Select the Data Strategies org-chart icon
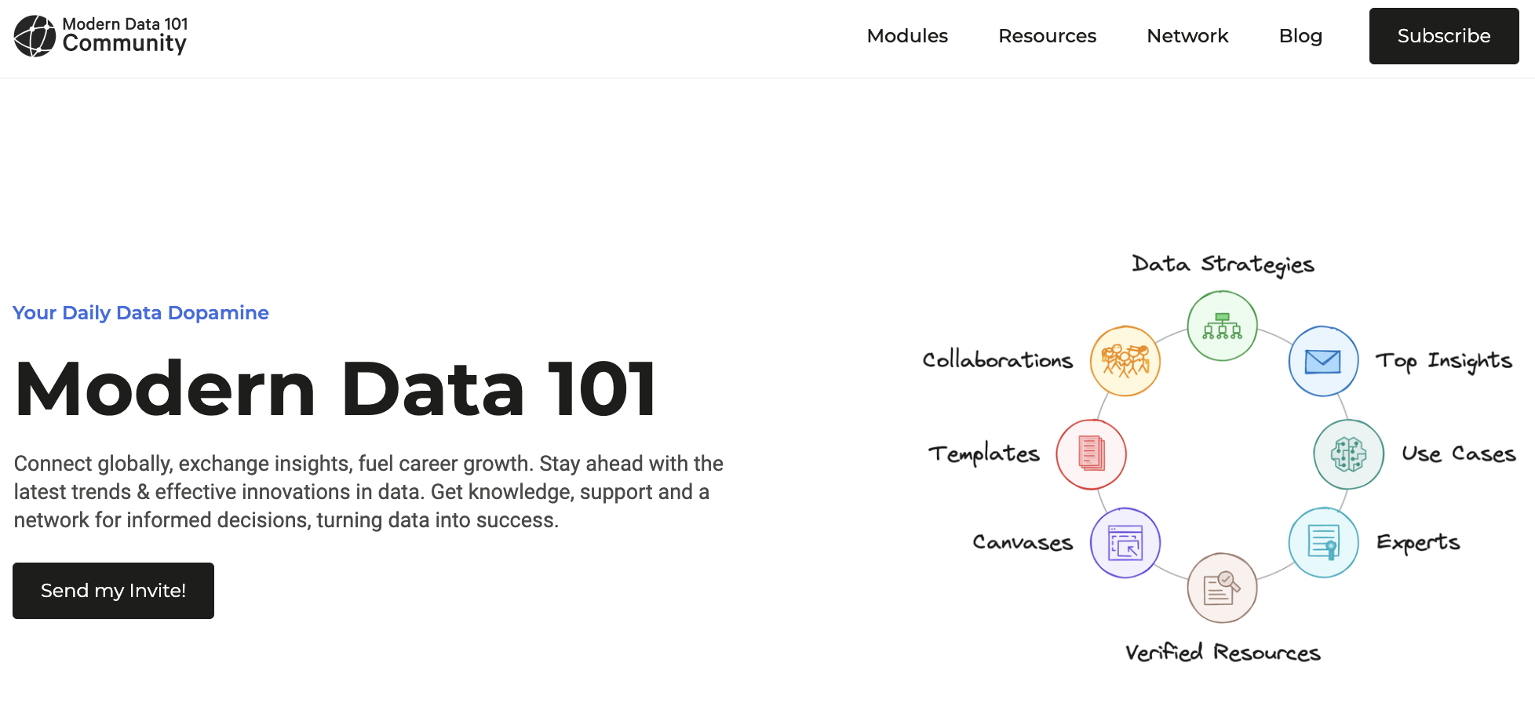1535x725 pixels. pos(1222,326)
